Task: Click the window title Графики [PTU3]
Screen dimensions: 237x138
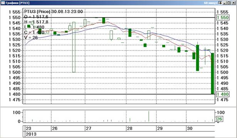Action: tap(17, 3)
